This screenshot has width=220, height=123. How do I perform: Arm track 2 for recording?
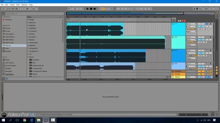[x=210, y=37]
